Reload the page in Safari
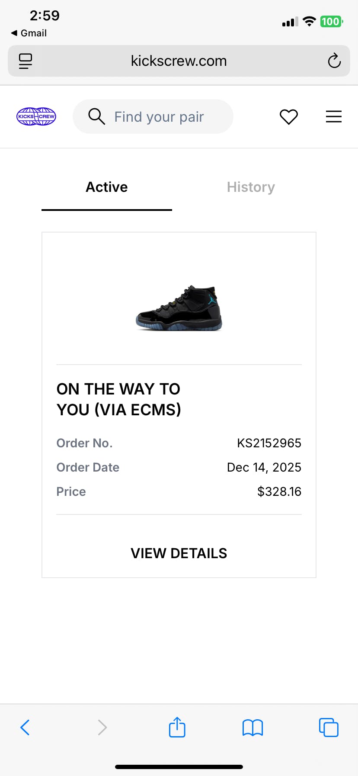358x776 pixels. pos(334,61)
